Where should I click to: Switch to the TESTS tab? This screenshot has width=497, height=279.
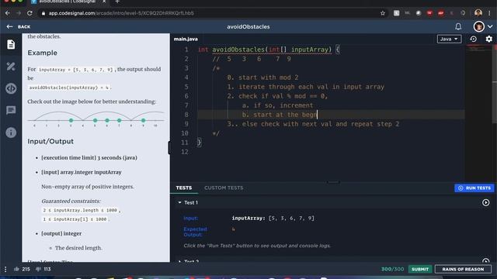point(184,188)
